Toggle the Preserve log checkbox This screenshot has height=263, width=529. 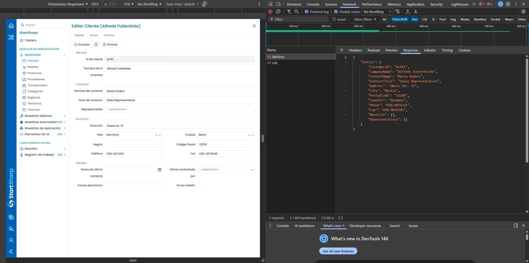(307, 12)
